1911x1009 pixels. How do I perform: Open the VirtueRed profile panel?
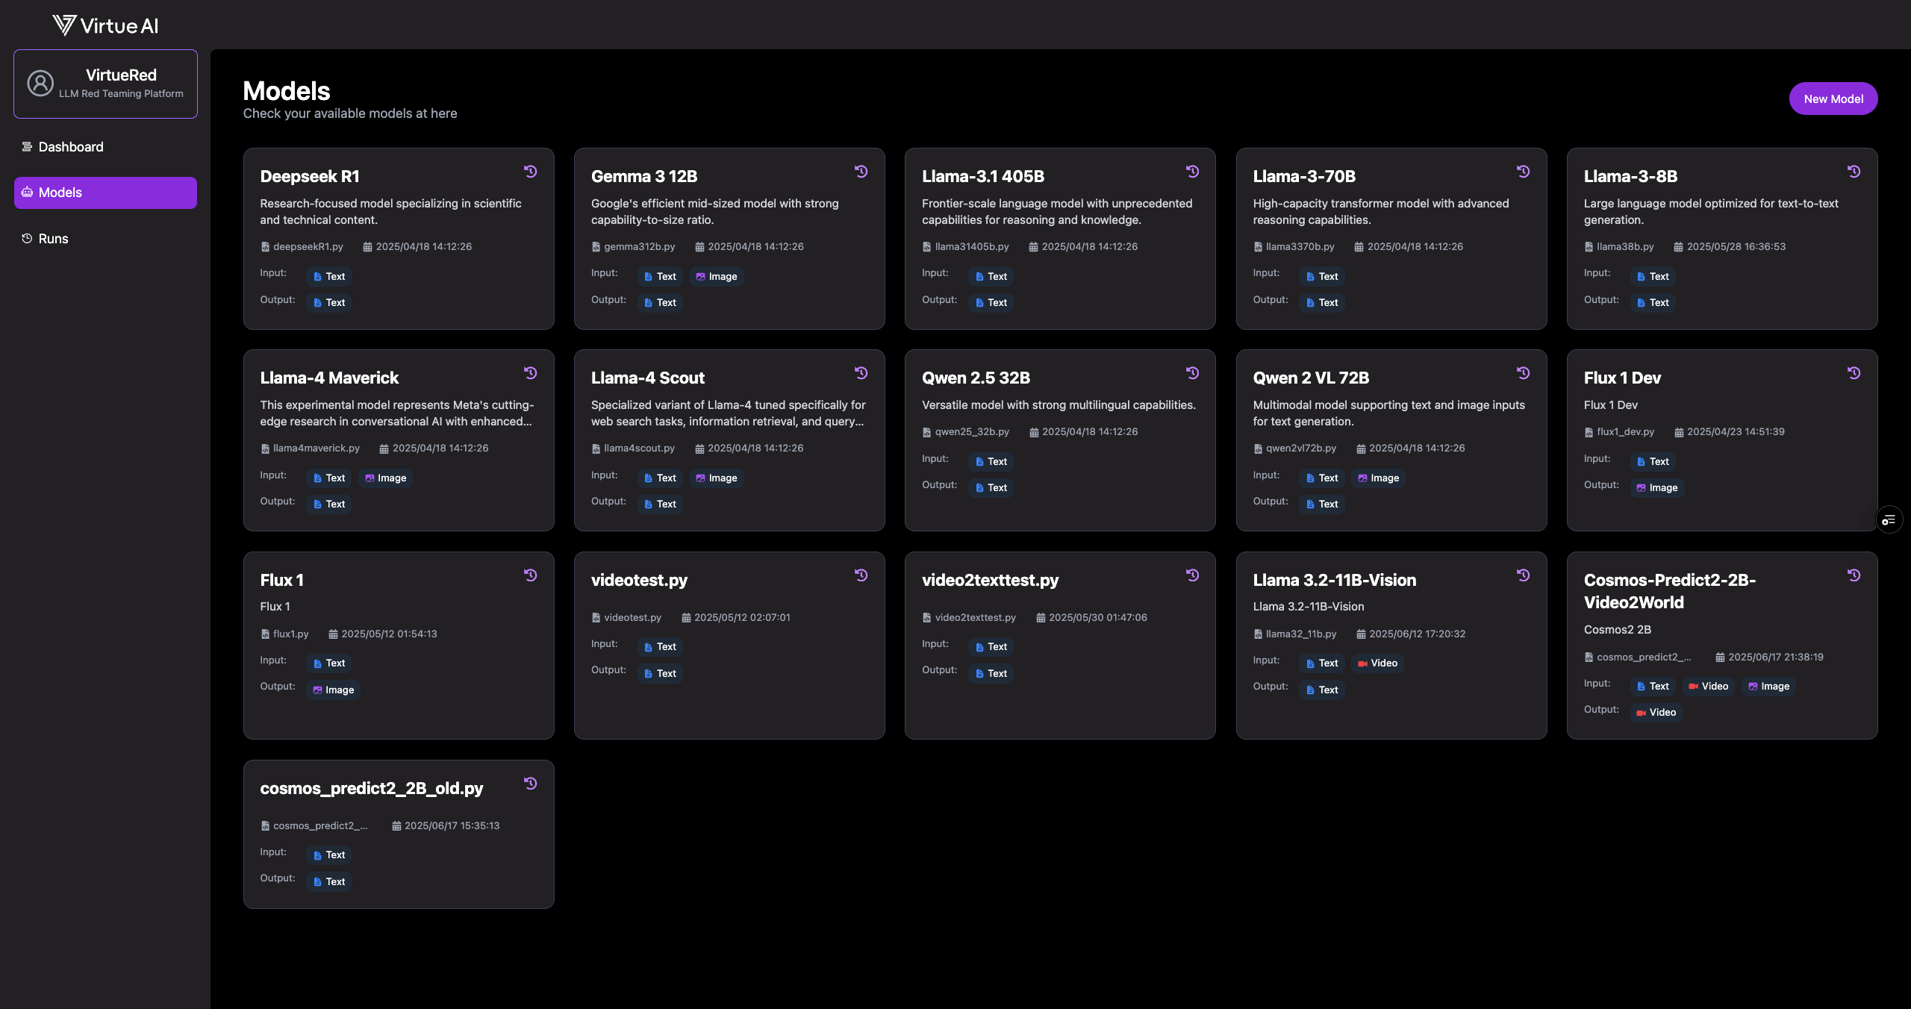pyautogui.click(x=105, y=84)
